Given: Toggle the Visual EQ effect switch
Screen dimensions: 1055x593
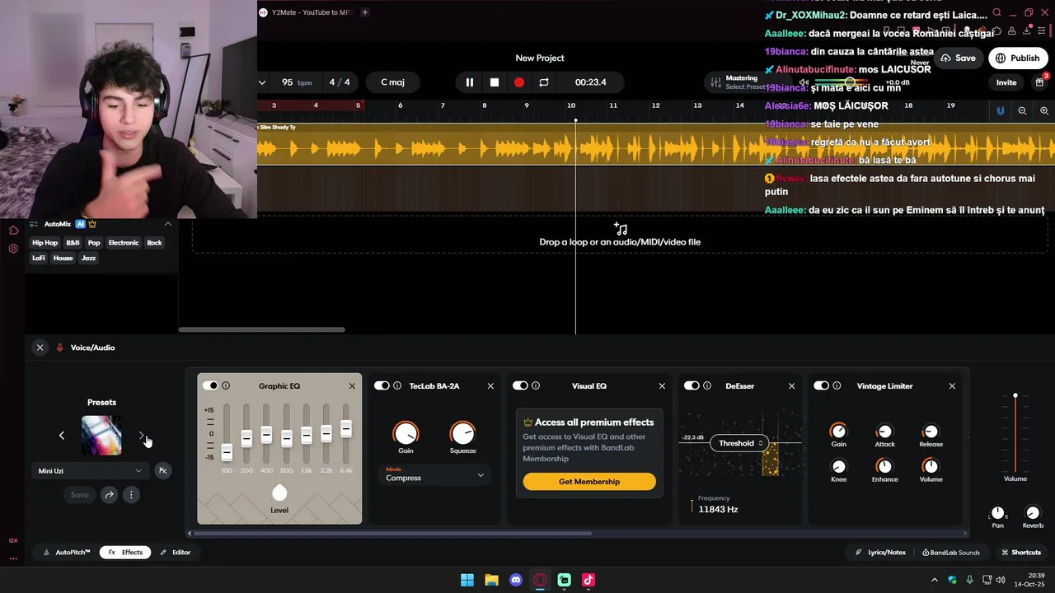Looking at the screenshot, I should point(520,385).
